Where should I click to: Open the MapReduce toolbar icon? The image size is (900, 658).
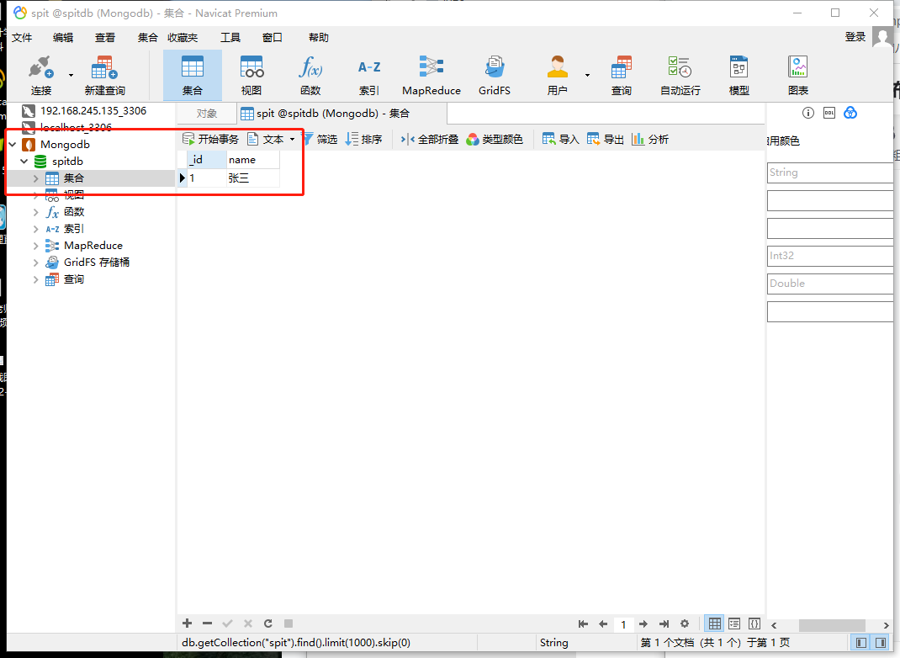click(x=431, y=75)
